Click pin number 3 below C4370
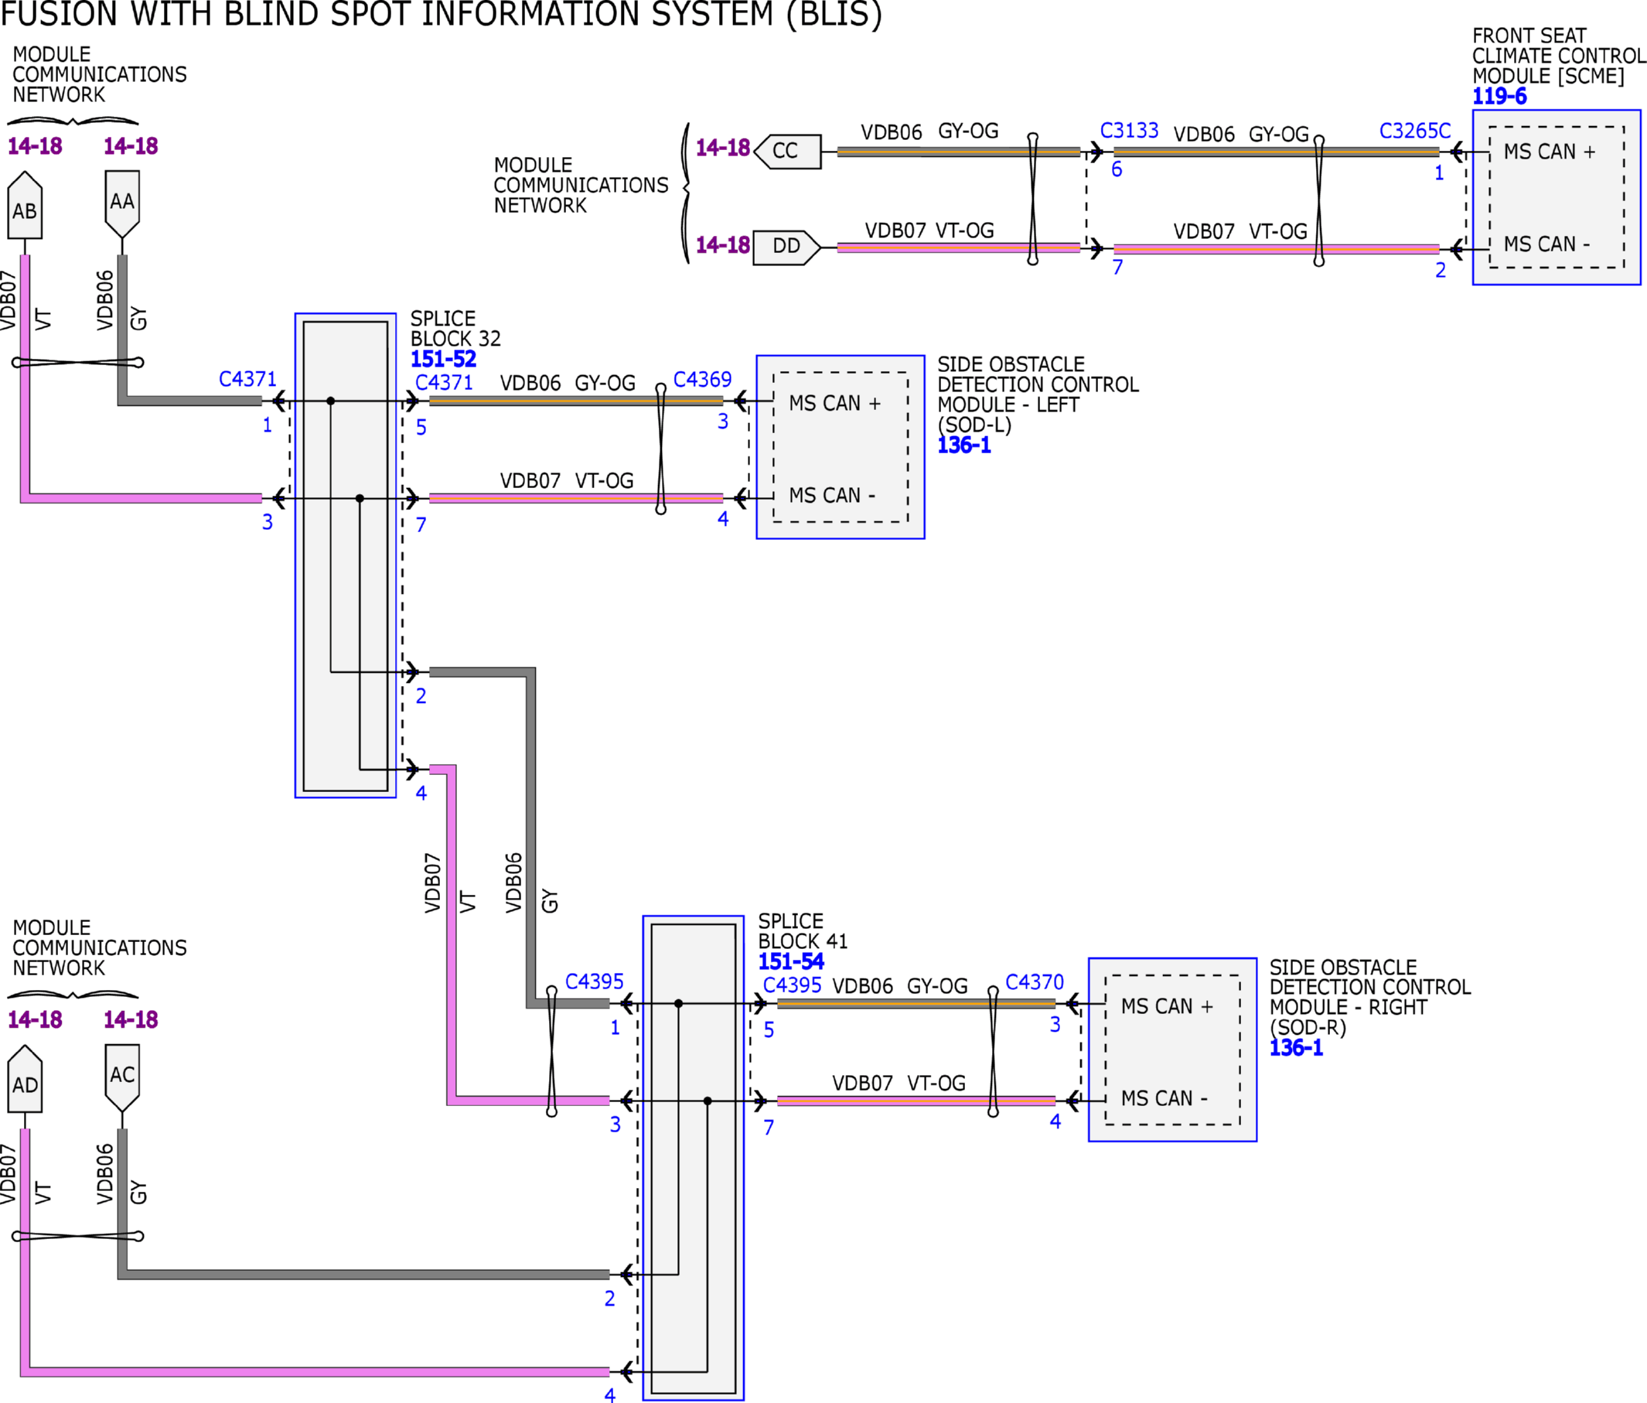Image resolution: width=1647 pixels, height=1403 pixels. [x=1055, y=1025]
